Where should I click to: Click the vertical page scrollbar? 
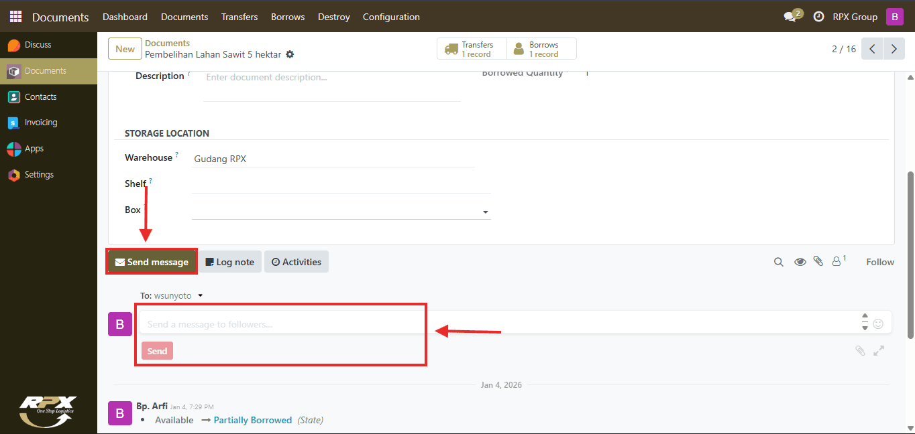click(x=910, y=255)
